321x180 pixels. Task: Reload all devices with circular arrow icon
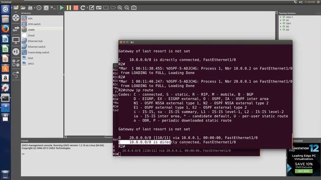[83, 8]
